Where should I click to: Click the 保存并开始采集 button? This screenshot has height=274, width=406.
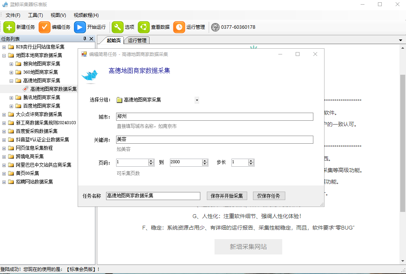pos(227,196)
